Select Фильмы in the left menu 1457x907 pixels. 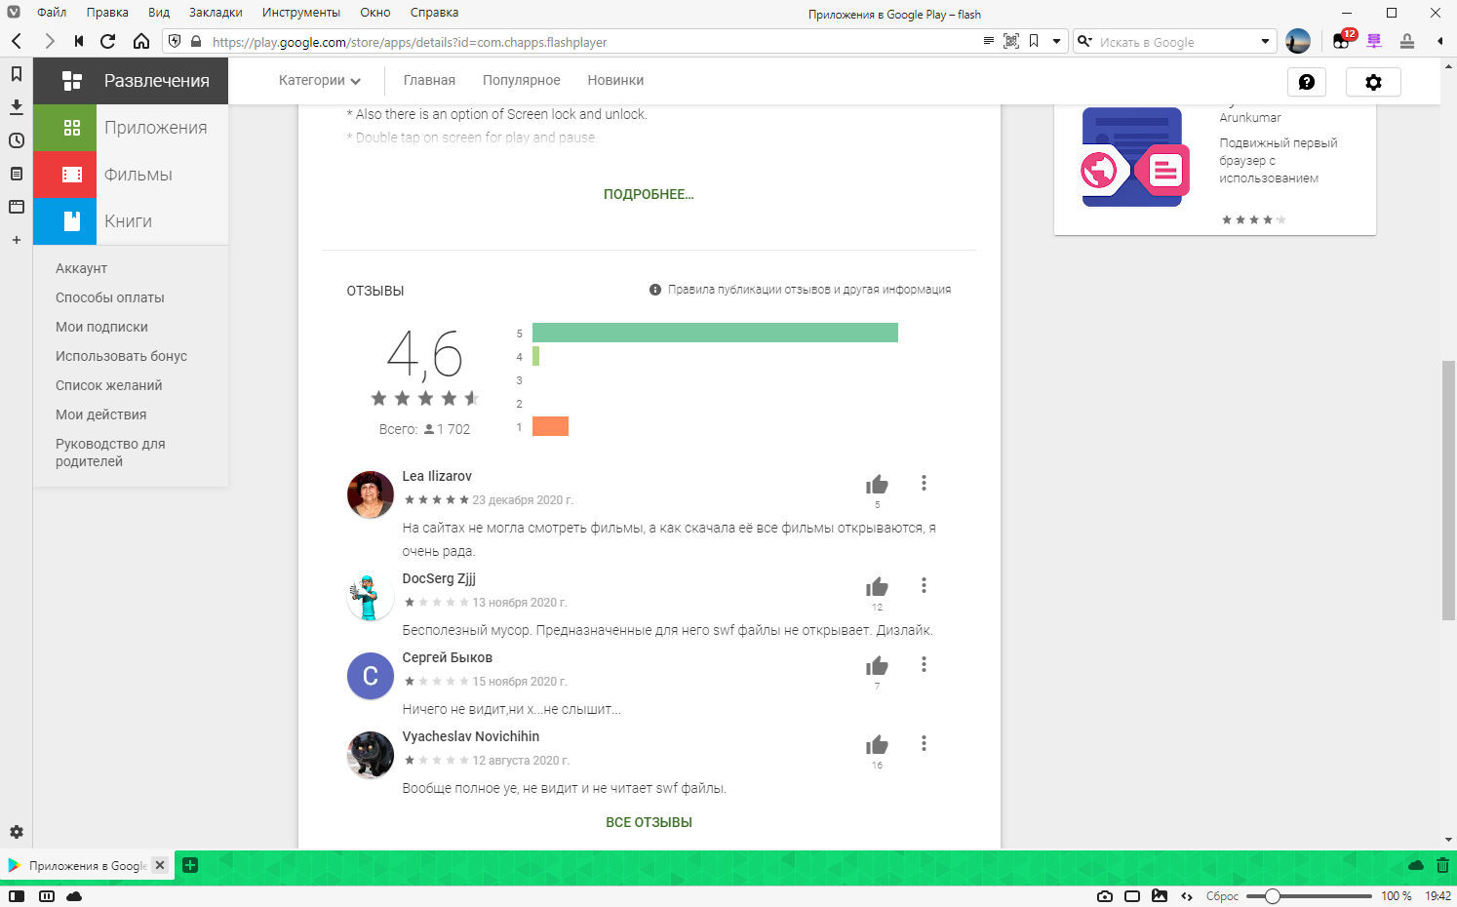tap(131, 175)
